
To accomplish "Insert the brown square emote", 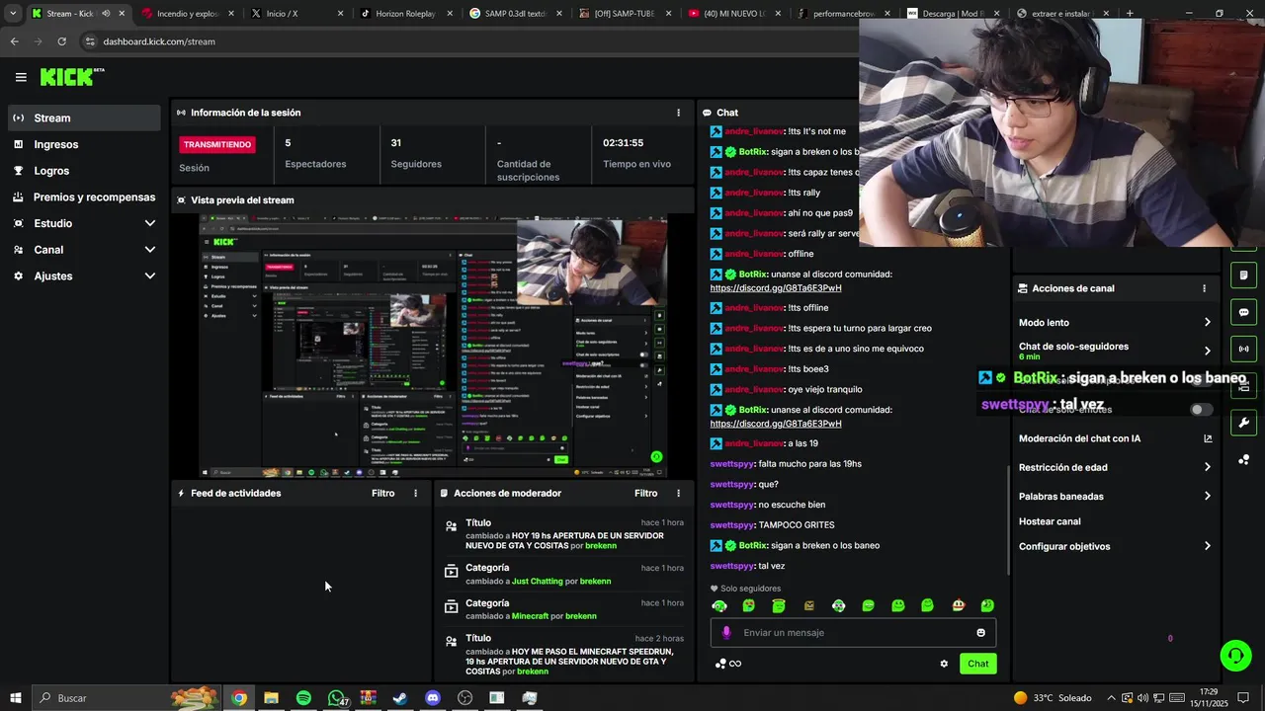I will [x=808, y=605].
